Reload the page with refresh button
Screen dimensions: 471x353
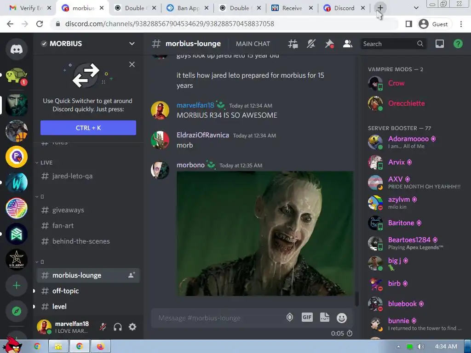[40, 24]
